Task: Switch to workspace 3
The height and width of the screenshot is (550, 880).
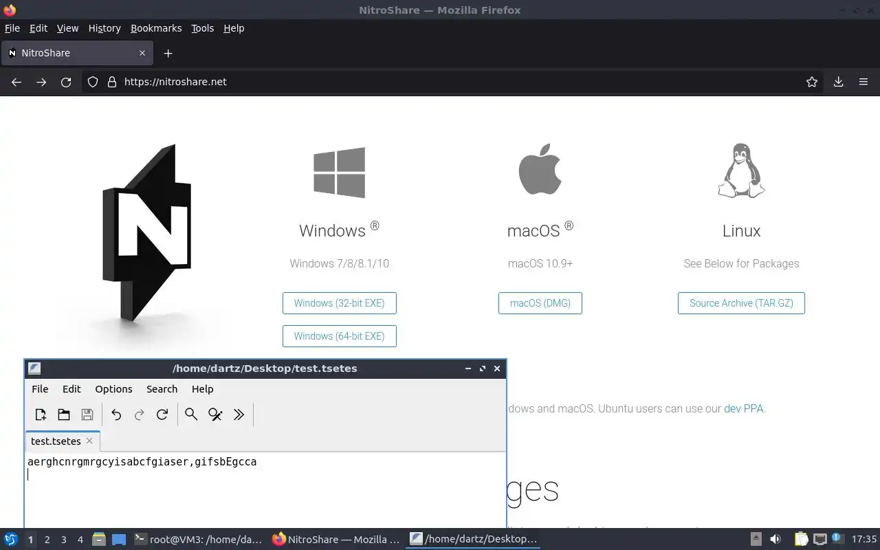Action: click(63, 540)
